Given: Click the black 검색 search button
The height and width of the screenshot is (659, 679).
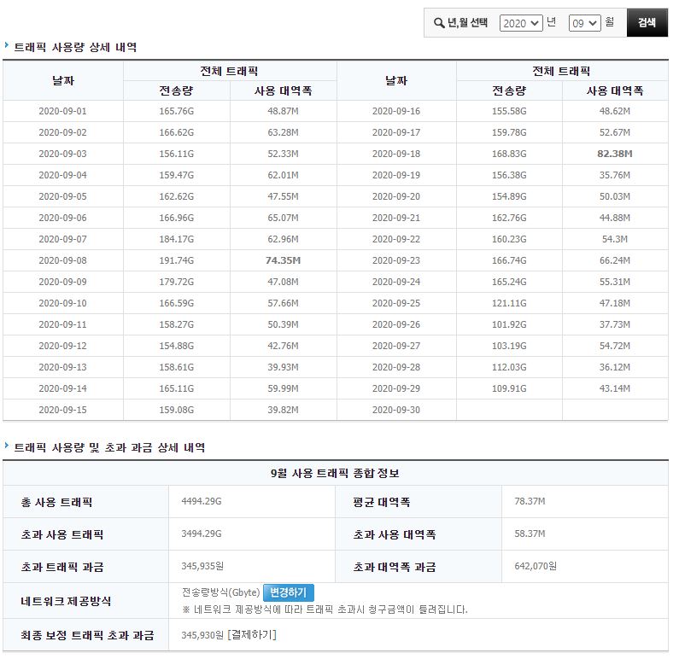Looking at the screenshot, I should [647, 22].
